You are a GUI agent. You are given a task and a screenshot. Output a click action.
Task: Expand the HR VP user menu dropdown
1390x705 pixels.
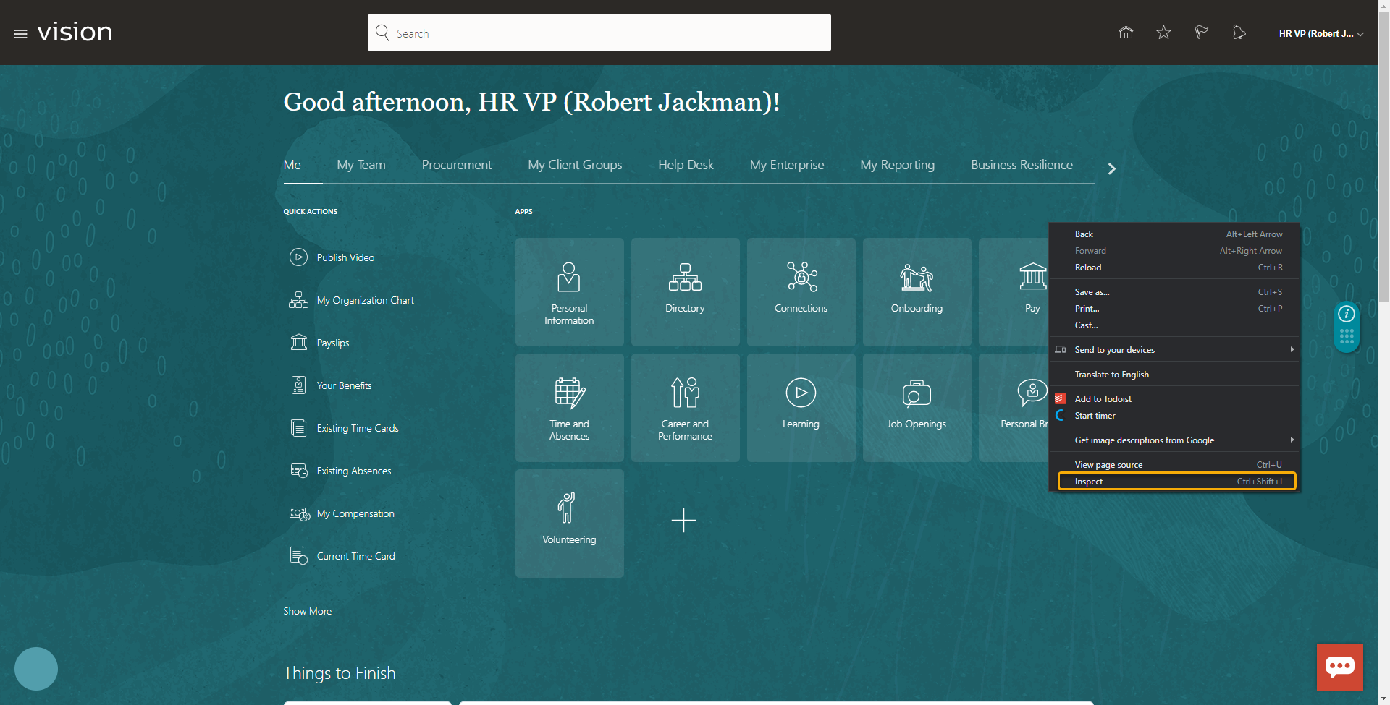(1321, 34)
